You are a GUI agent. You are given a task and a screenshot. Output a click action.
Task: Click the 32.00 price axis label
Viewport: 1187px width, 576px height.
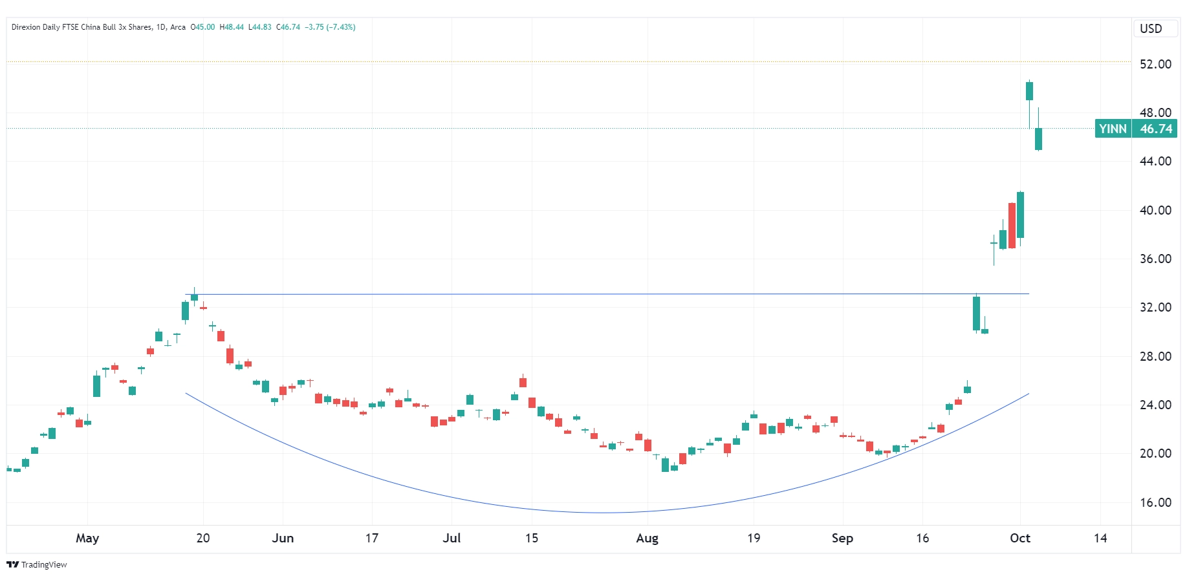click(x=1155, y=307)
